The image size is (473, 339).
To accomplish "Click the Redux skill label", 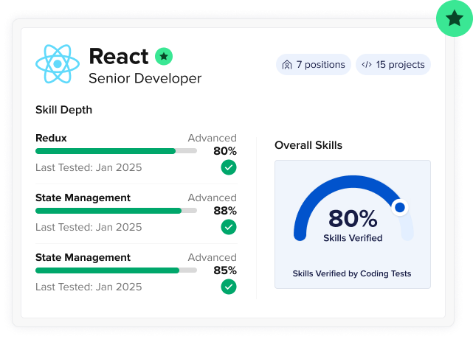I will click(x=51, y=138).
